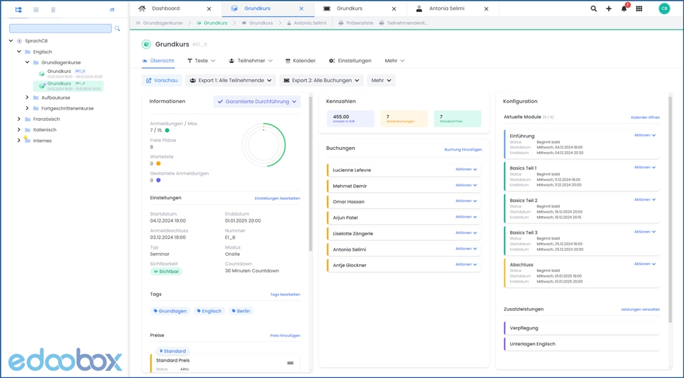Open the Einstellungen tab
The width and height of the screenshot is (684, 378).
(350, 61)
